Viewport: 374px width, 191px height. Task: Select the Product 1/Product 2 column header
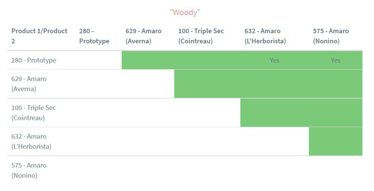39,36
